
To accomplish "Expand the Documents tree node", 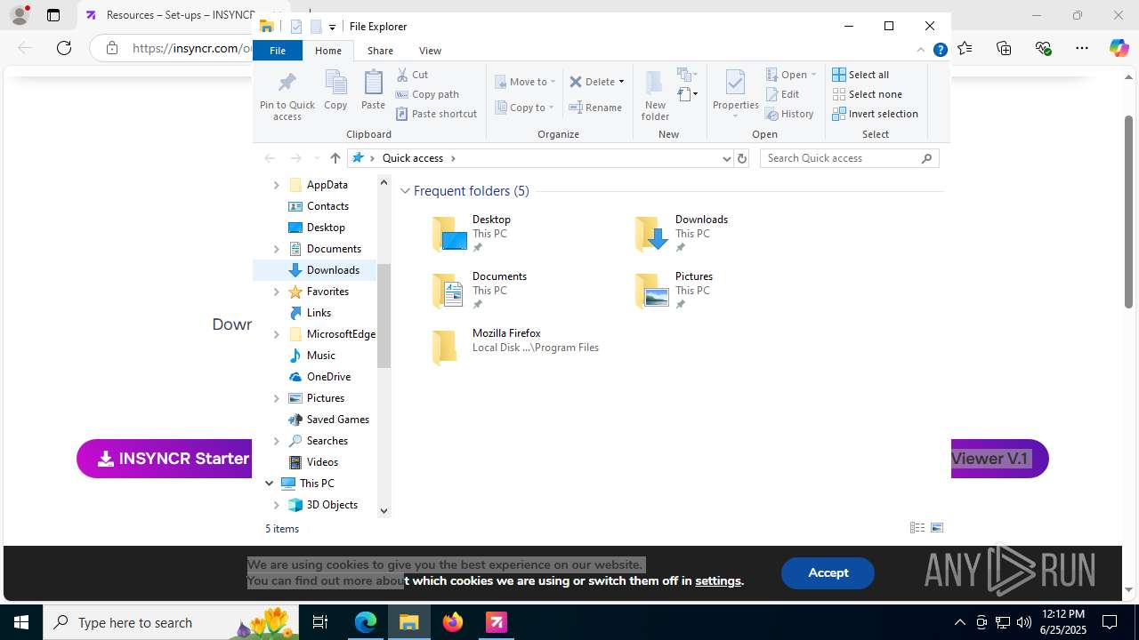I will pos(276,249).
